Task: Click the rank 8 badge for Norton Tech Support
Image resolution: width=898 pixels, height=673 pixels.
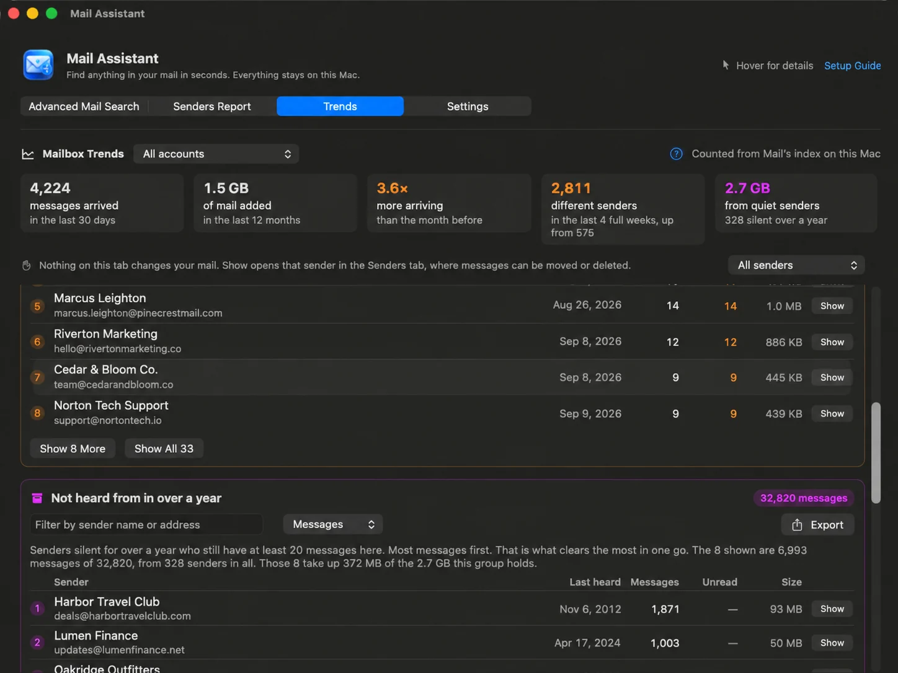Action: pos(37,413)
